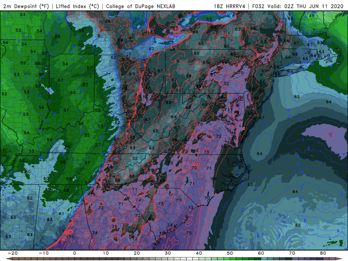Image resolution: width=348 pixels, height=261 pixels.
Task: Select the "College of DuPage NEXLAB" credit text
Action: pyautogui.click(x=141, y=6)
